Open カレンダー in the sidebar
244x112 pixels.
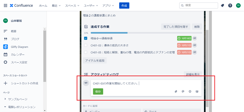pyautogui.click(x=18, y=54)
